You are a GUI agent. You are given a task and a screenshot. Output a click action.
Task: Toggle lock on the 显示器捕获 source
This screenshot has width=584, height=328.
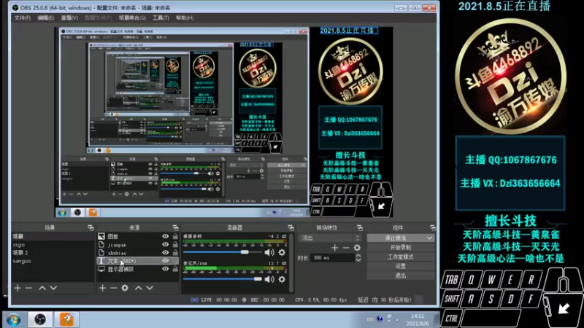point(175,269)
